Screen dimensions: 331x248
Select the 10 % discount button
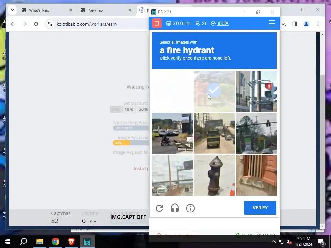tap(129, 109)
